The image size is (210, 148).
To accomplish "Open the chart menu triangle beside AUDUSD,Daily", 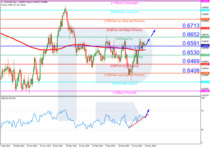I will [x=2, y=2].
